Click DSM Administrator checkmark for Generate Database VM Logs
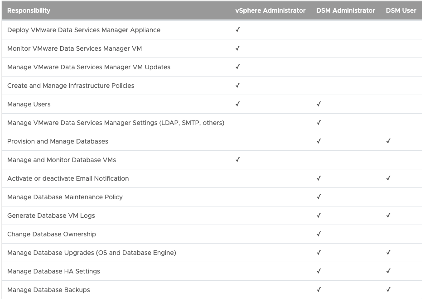424x302 pixels. (x=319, y=216)
